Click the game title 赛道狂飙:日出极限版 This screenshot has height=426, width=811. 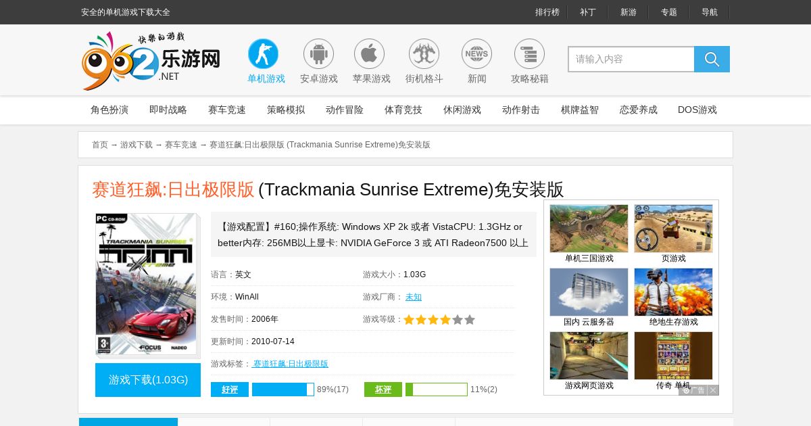coord(173,189)
